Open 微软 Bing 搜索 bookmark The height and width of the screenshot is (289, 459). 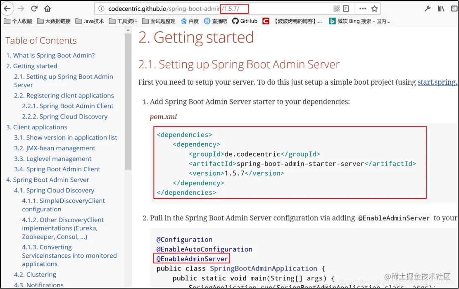360,21
